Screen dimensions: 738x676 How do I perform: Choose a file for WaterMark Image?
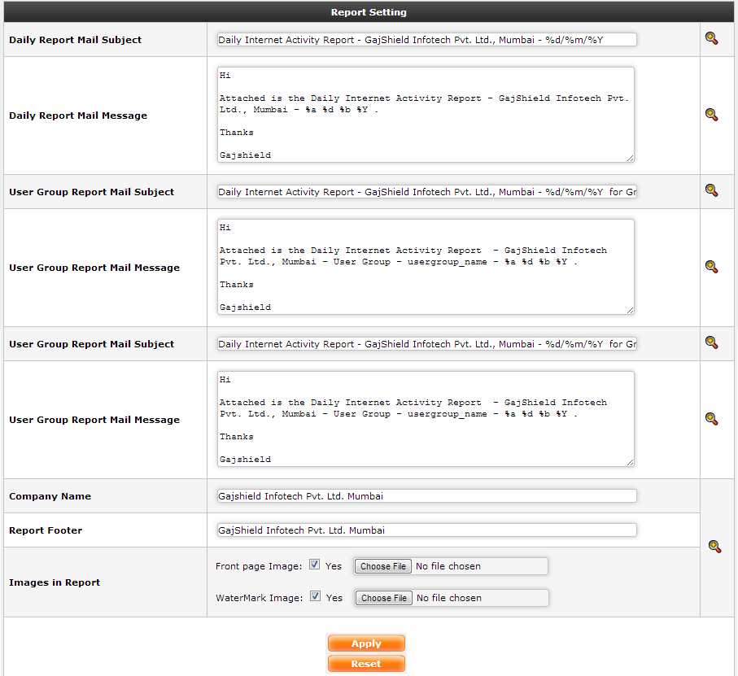[384, 598]
